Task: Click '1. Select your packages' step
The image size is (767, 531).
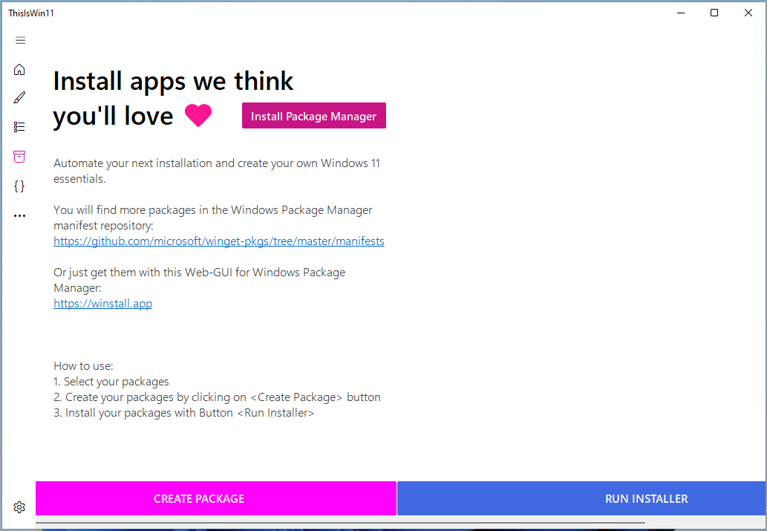Action: tap(111, 382)
